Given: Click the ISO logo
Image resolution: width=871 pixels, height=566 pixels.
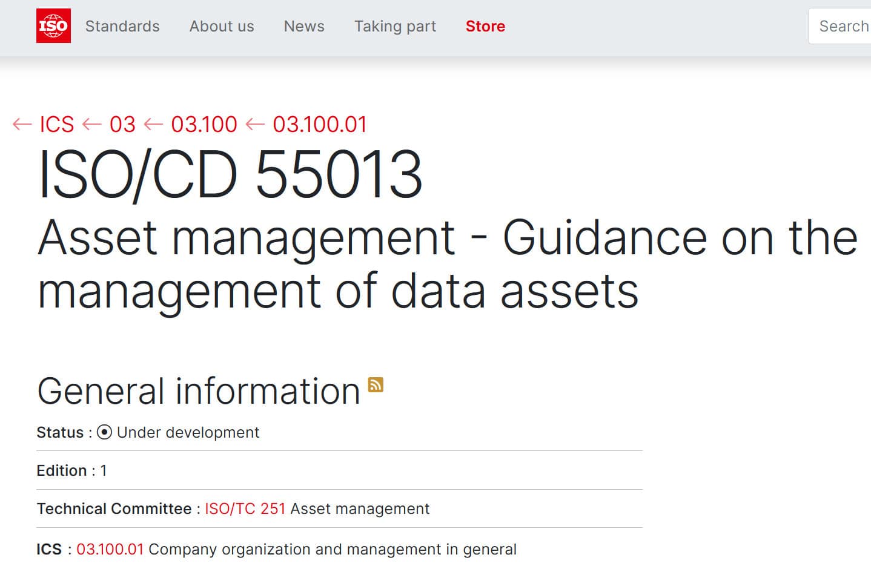Looking at the screenshot, I should click(x=53, y=26).
